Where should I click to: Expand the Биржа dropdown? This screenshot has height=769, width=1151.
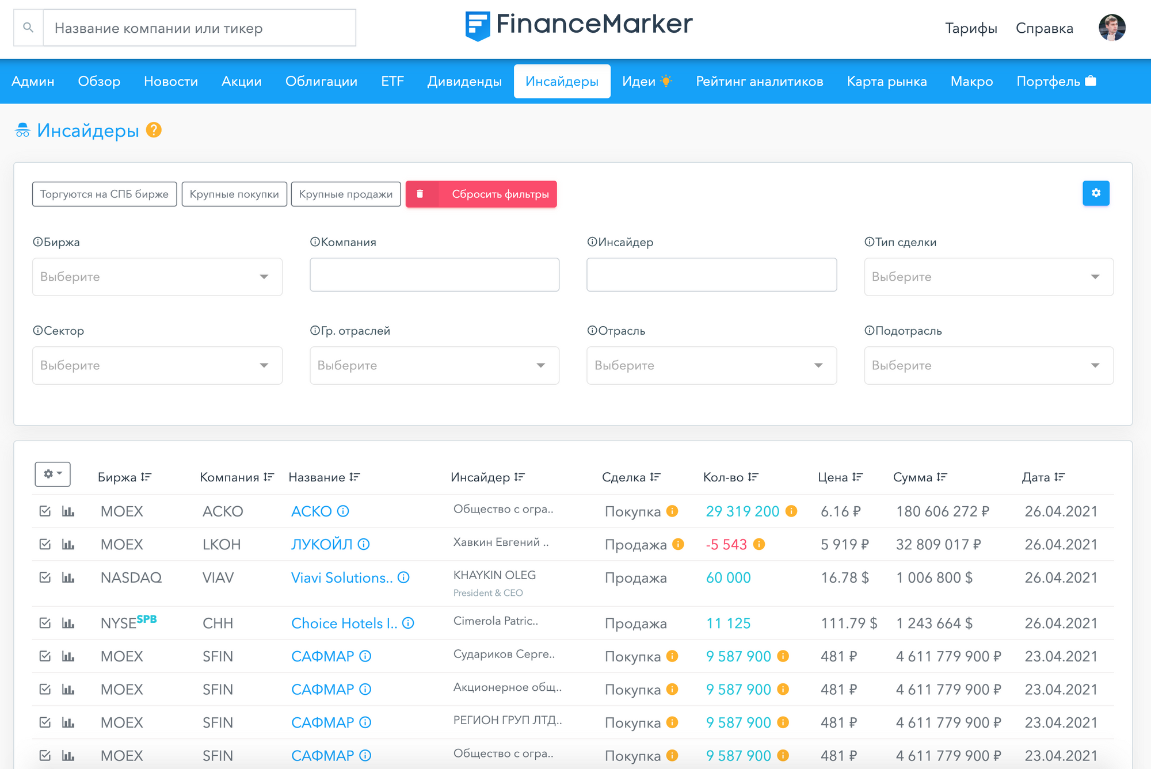tap(157, 277)
